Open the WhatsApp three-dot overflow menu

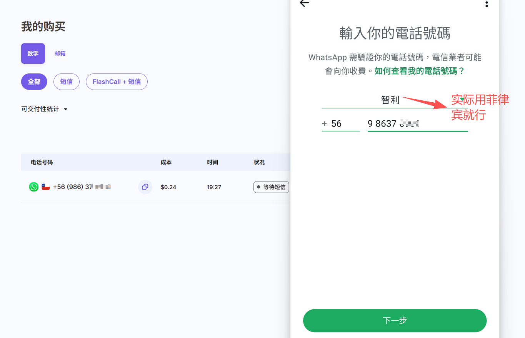point(487,3)
